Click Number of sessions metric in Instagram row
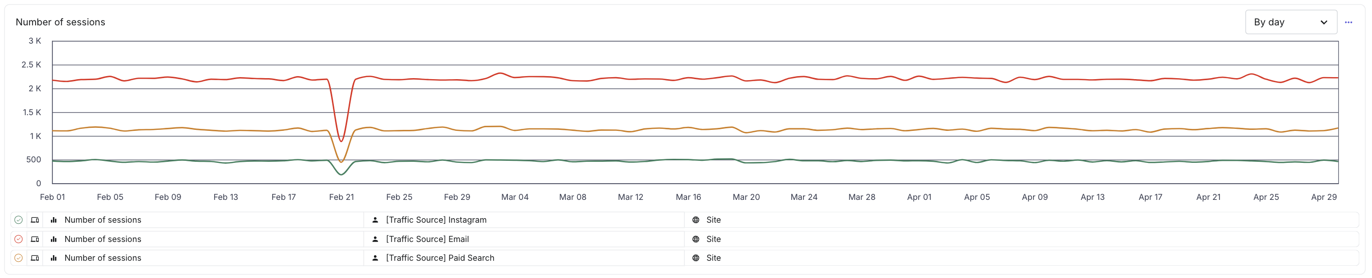 [x=103, y=220]
